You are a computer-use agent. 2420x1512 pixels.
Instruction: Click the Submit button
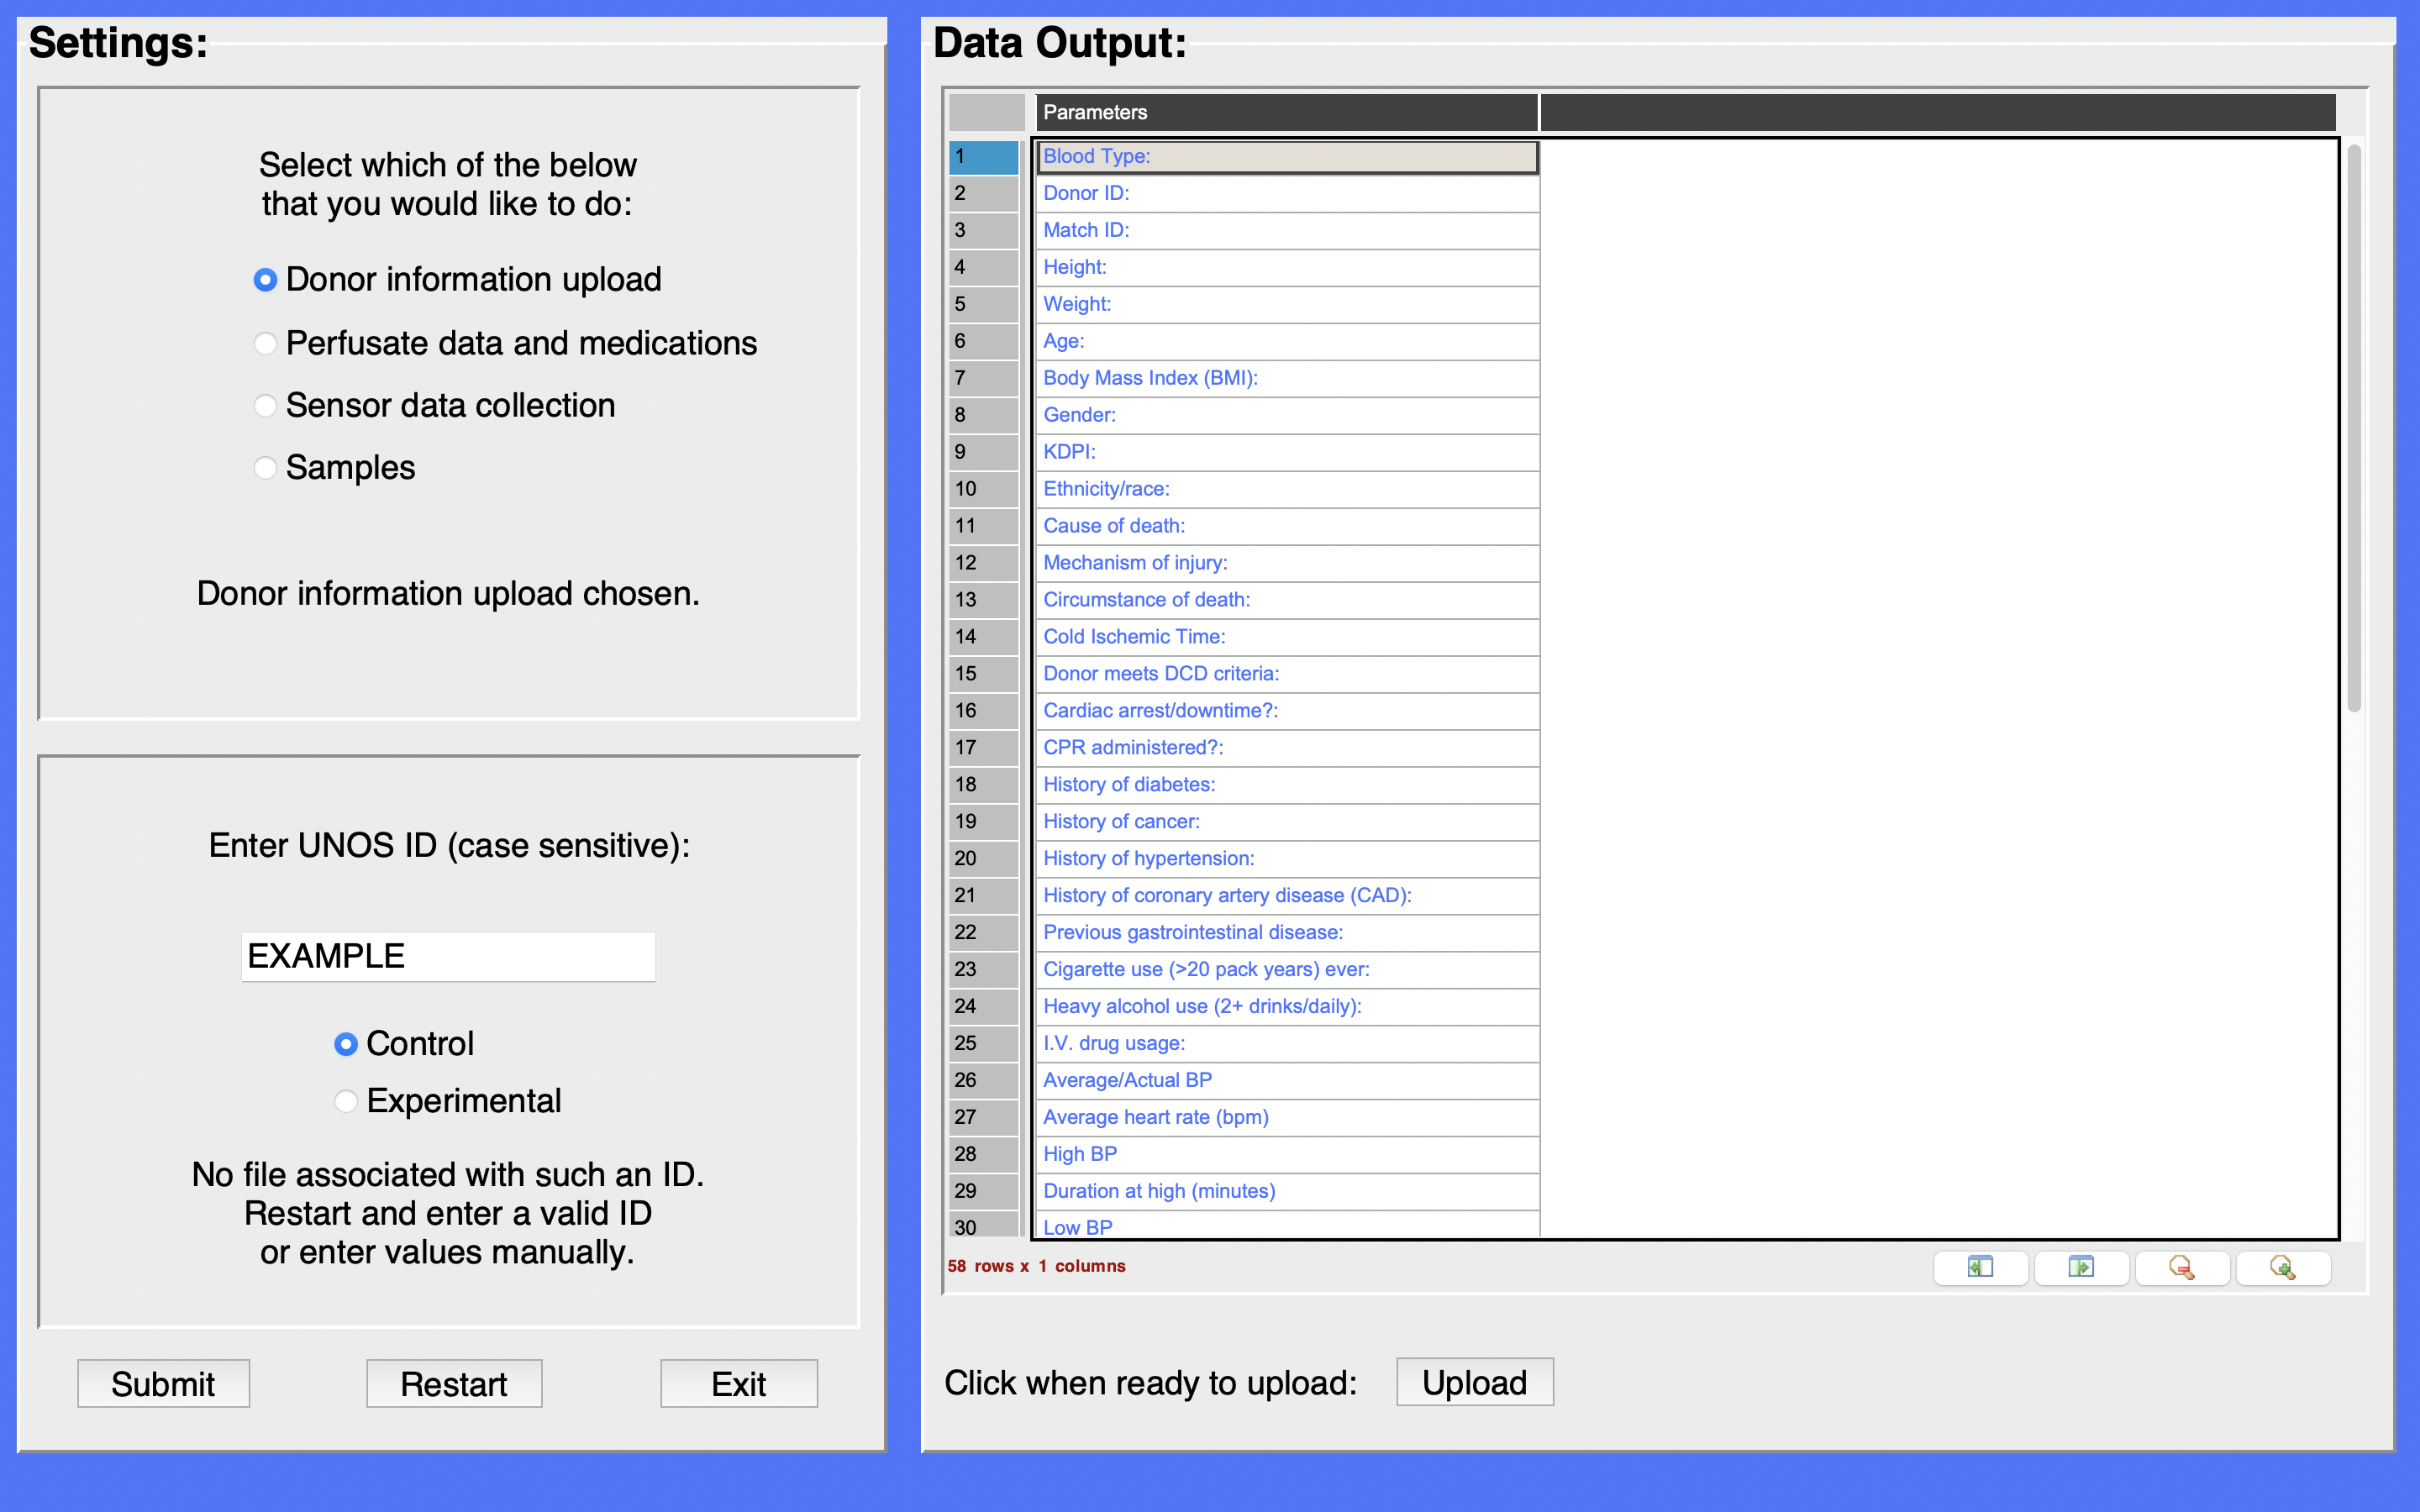click(164, 1384)
